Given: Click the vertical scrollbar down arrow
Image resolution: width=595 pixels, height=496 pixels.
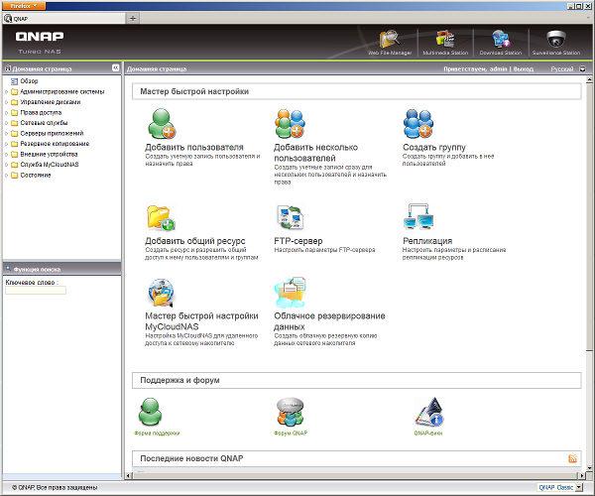Looking at the screenshot, I should pyautogui.click(x=589, y=467).
